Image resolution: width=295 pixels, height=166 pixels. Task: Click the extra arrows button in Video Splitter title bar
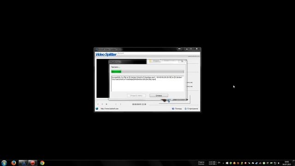pos(179,49)
